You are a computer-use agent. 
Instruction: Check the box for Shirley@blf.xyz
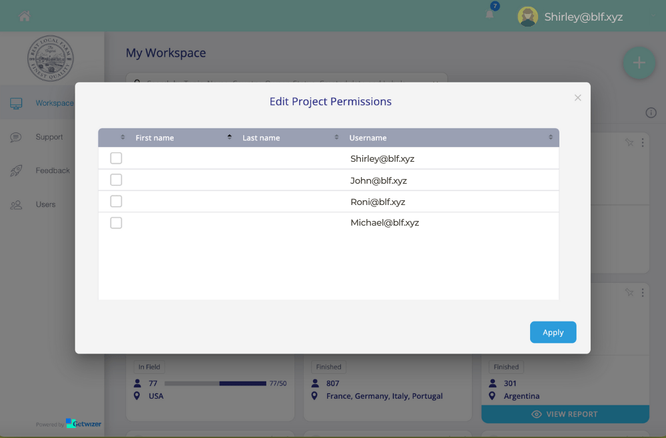116,158
